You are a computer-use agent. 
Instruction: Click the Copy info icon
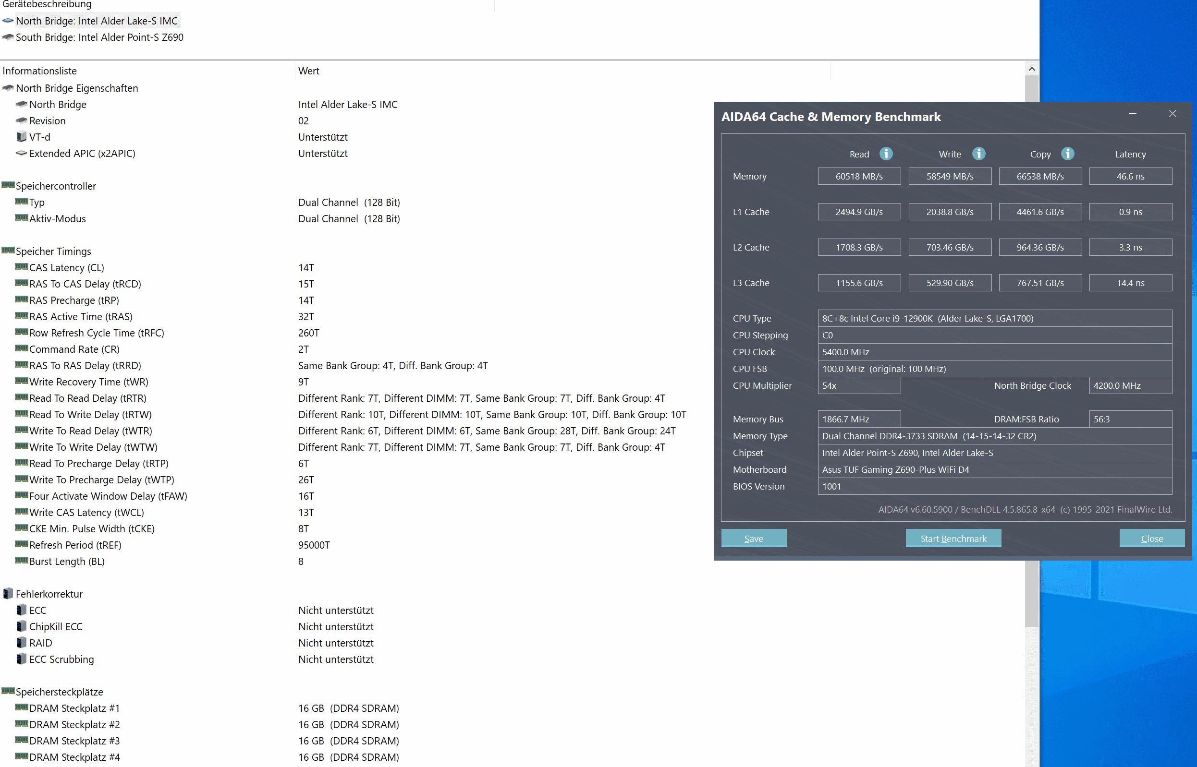tap(1067, 154)
